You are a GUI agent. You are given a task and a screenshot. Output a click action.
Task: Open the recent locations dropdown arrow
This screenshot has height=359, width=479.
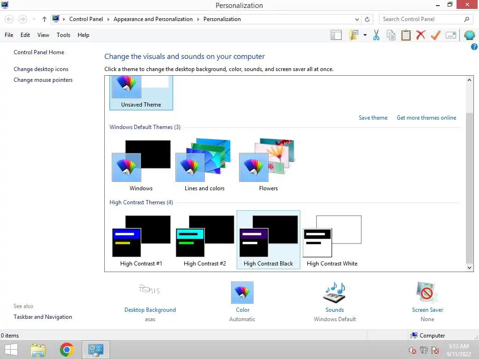point(34,19)
